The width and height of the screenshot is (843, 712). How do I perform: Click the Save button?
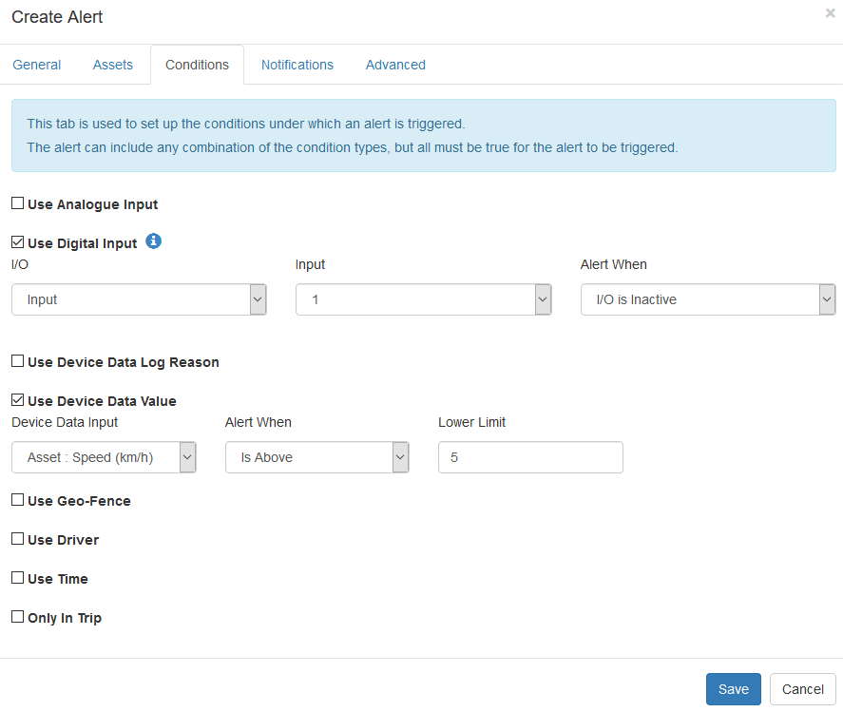tap(733, 689)
